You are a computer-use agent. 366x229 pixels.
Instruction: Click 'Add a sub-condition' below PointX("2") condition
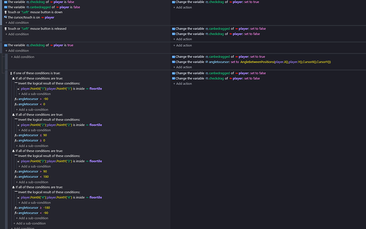click(x=34, y=130)
